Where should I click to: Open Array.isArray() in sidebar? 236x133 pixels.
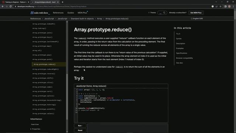39,28
